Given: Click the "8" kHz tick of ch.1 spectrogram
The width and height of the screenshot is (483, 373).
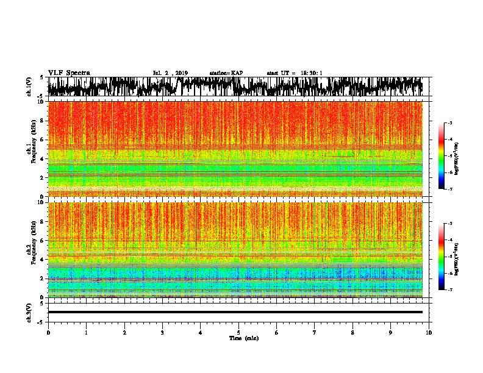Looking at the screenshot, I should click(42, 121).
